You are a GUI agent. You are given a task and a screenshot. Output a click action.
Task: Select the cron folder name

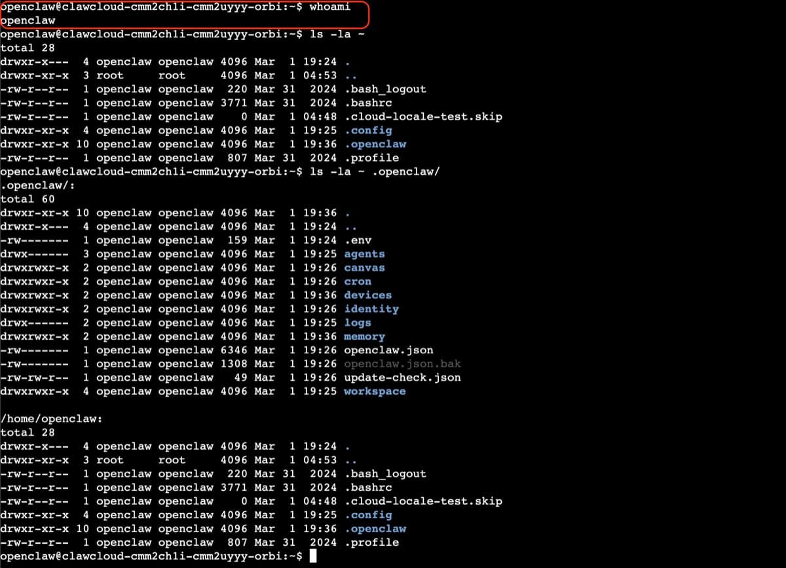pos(358,281)
